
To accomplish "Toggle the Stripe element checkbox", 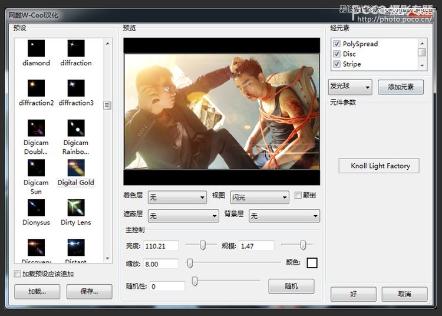I will click(337, 64).
